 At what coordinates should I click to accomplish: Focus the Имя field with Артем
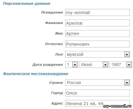point(97,34)
